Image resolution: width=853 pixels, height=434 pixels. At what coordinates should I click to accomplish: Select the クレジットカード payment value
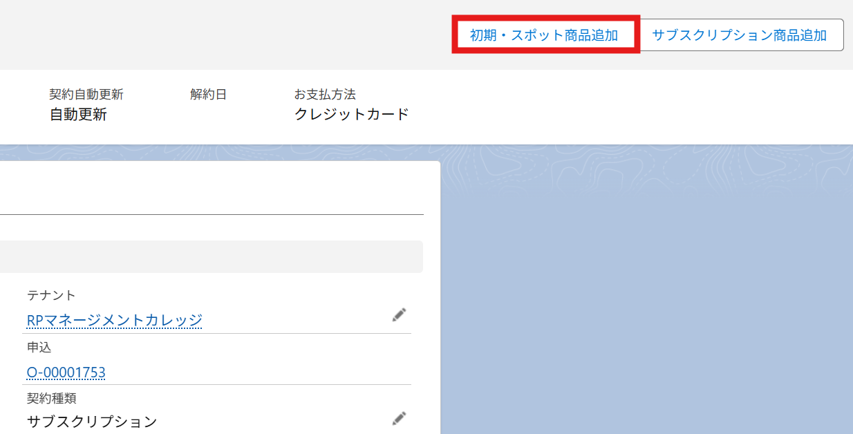coord(351,115)
